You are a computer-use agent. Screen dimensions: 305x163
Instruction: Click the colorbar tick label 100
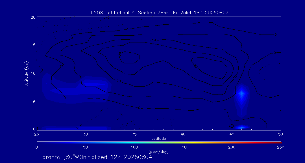(x=134, y=147)
